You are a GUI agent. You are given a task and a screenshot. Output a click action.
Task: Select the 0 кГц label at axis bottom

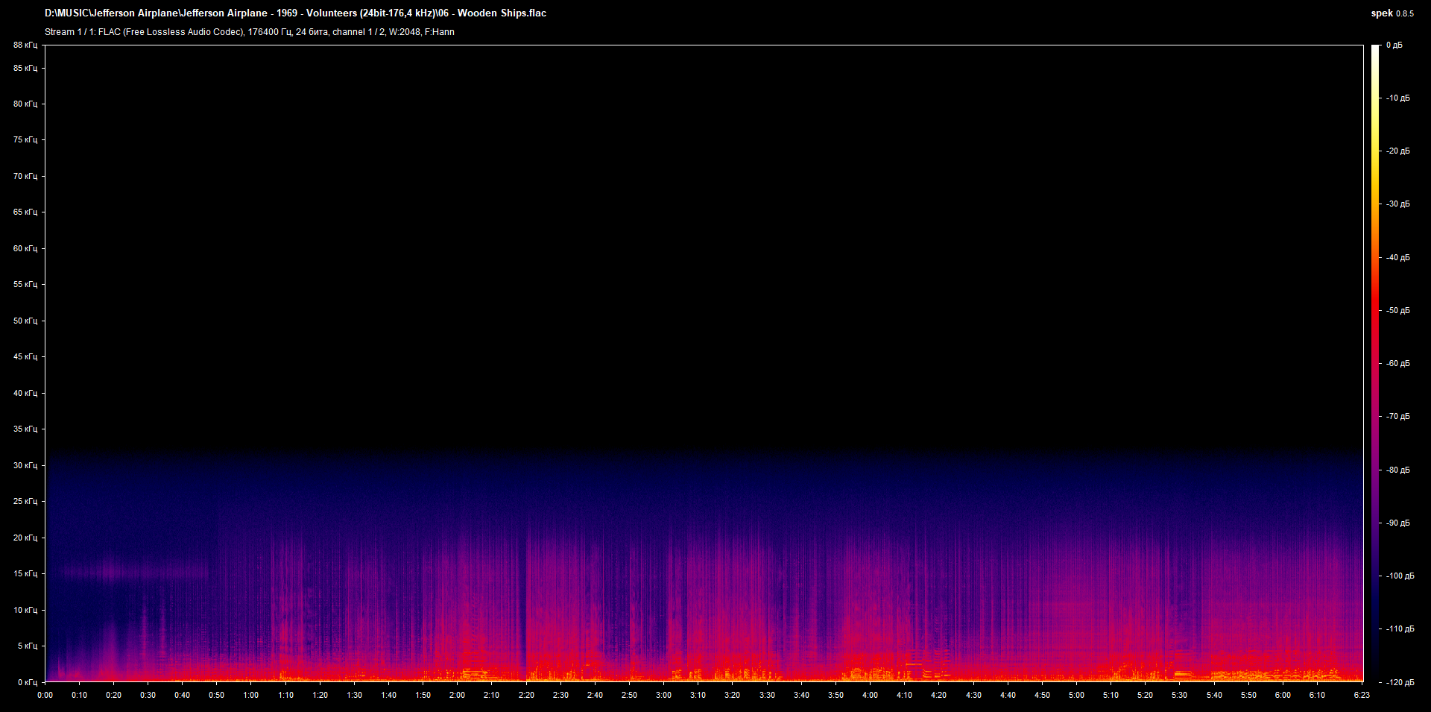point(27,682)
